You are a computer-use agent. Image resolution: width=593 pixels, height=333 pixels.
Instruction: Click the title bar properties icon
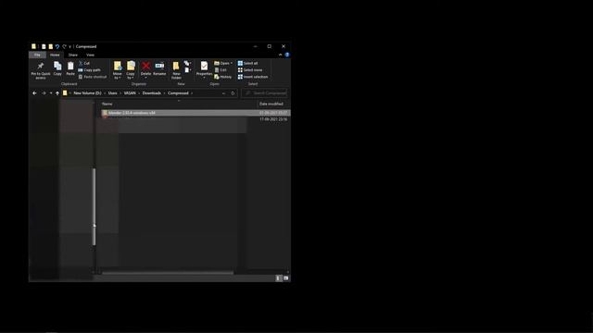point(44,46)
